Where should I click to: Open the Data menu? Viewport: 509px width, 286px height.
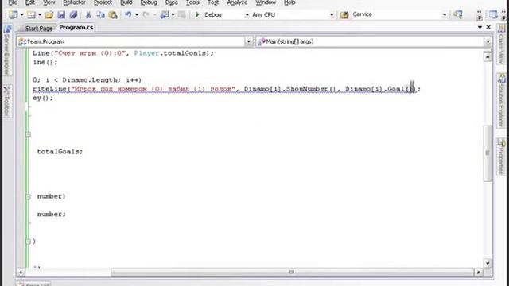(171, 2)
